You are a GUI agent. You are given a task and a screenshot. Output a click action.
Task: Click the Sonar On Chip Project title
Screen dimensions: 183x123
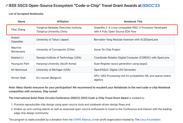107,50
